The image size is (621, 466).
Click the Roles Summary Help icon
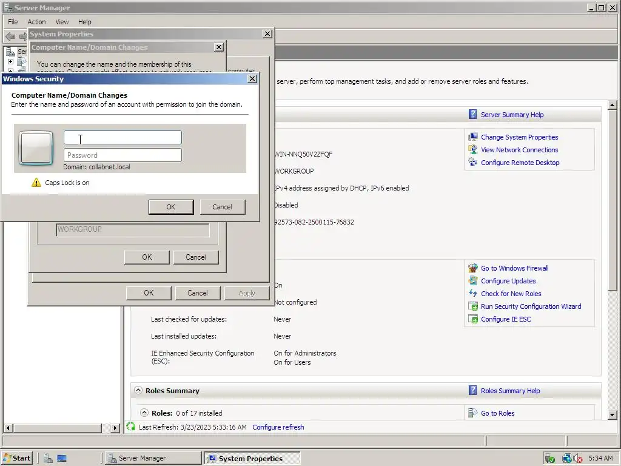472,391
